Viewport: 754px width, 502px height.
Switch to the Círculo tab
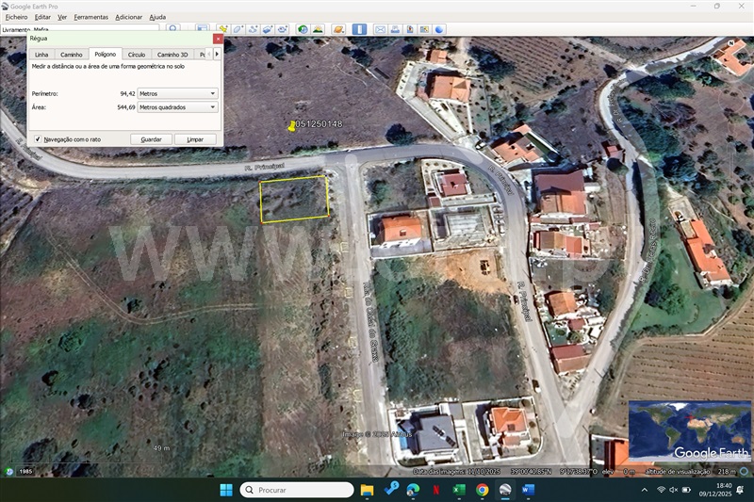click(x=137, y=55)
